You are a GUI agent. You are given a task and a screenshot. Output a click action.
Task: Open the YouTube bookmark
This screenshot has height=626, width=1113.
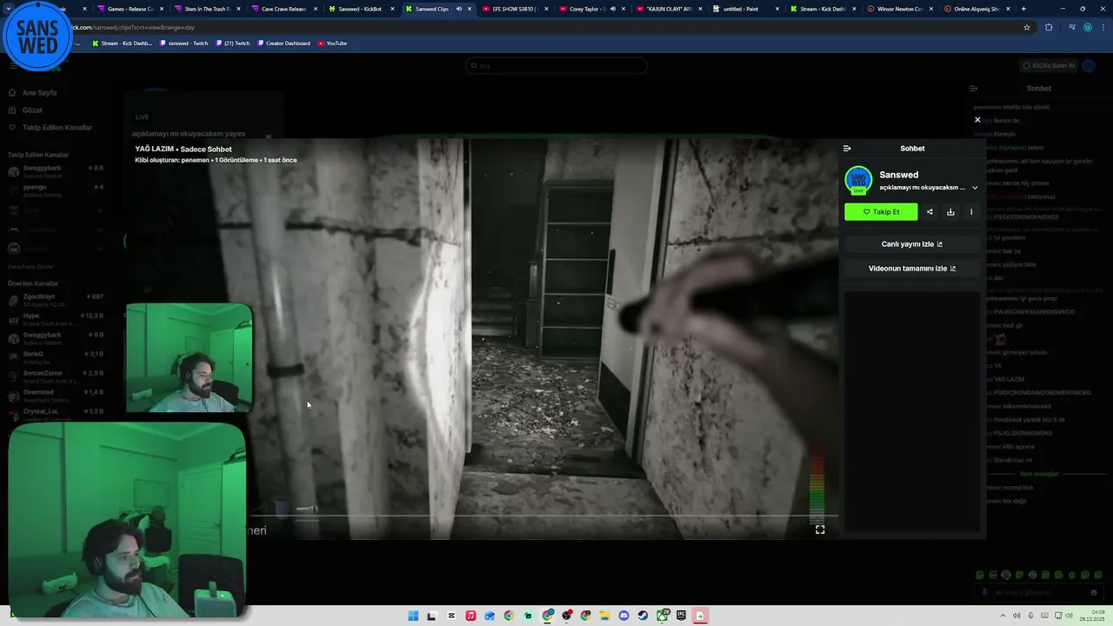(x=332, y=43)
